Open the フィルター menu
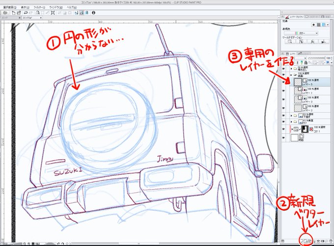This screenshot has height=246, width=334. click(39, 7)
